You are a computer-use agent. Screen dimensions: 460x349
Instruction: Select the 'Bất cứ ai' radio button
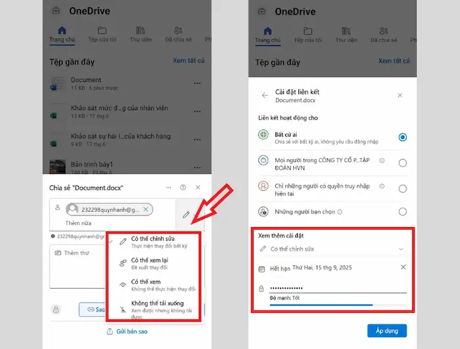tap(403, 137)
